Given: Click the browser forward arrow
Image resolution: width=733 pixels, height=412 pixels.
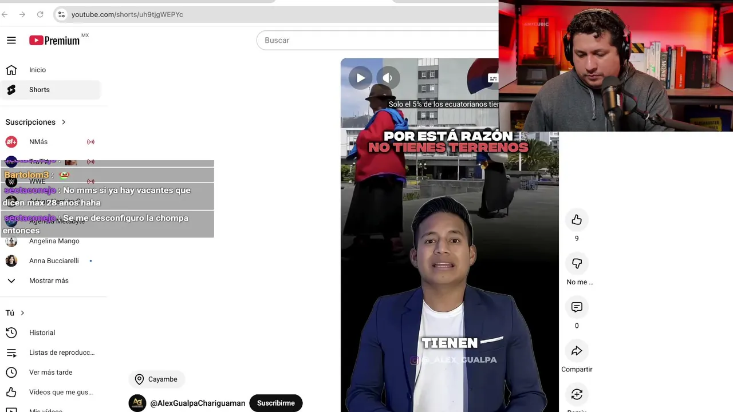Looking at the screenshot, I should pyautogui.click(x=22, y=14).
